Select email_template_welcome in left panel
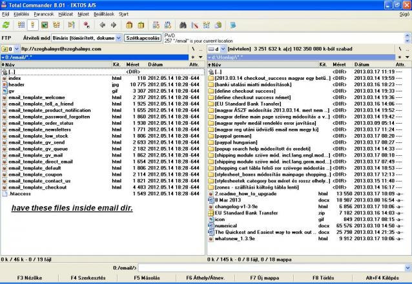 click(103, 97)
